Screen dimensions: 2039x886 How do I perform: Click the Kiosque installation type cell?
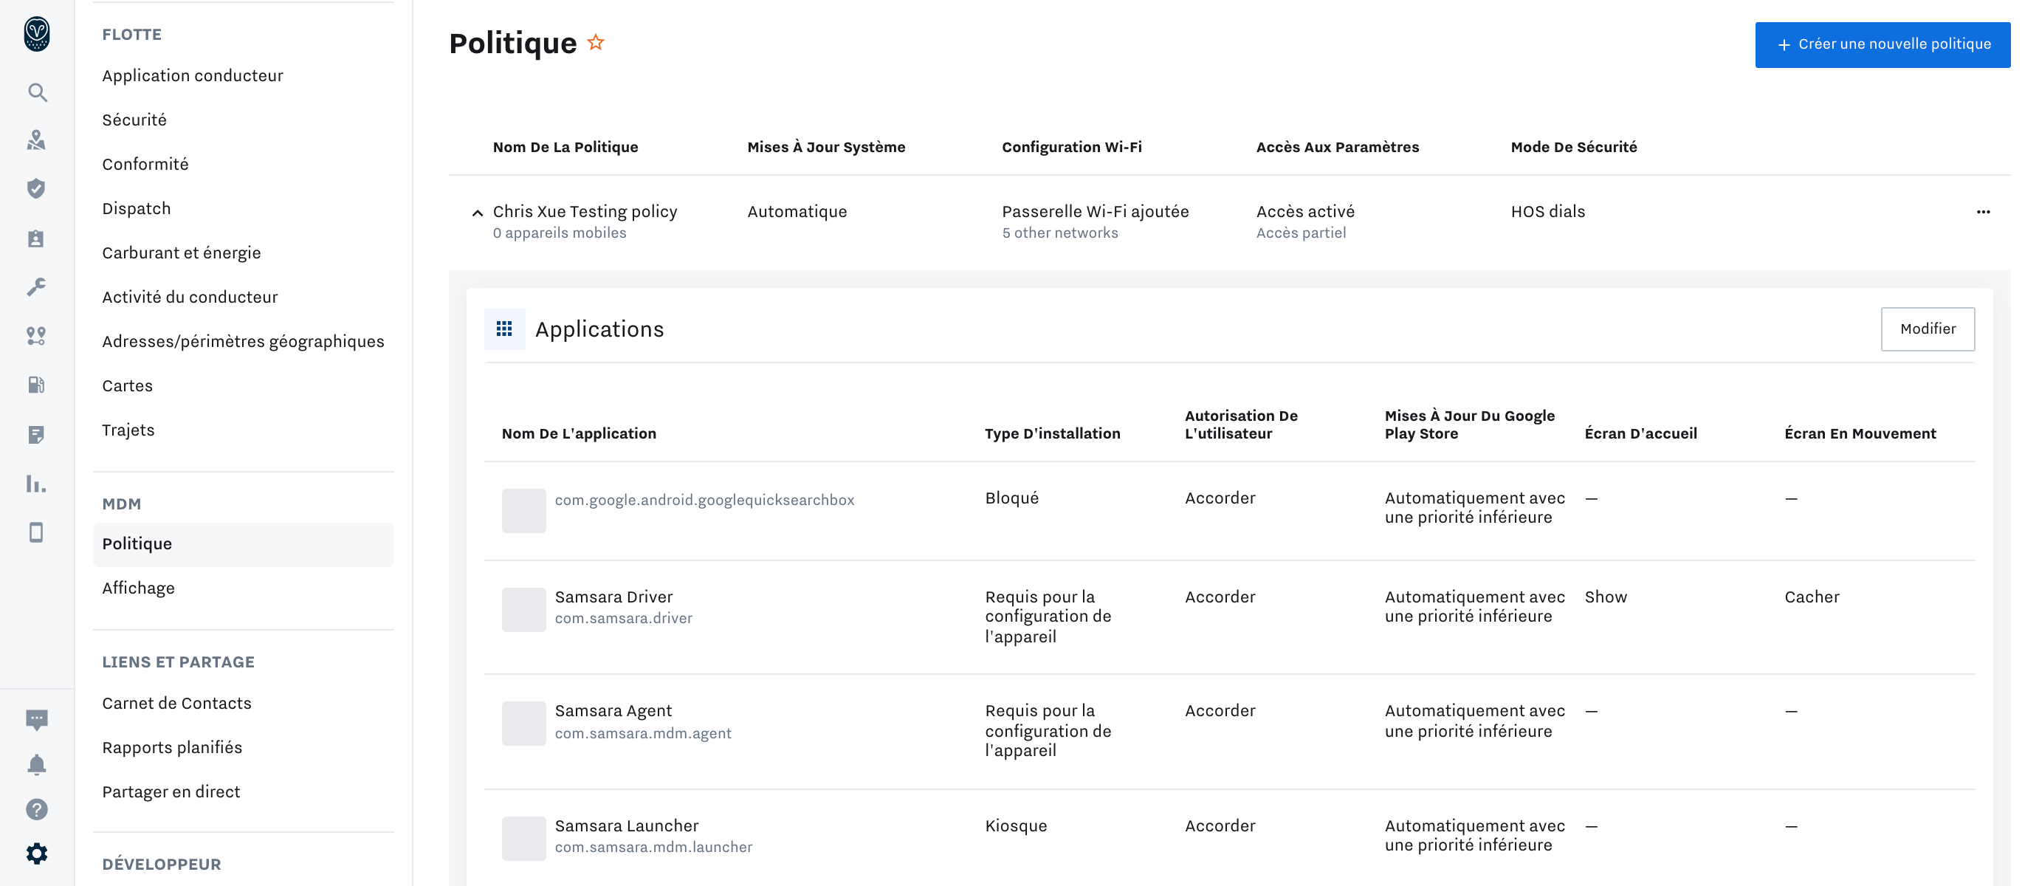tap(1016, 825)
